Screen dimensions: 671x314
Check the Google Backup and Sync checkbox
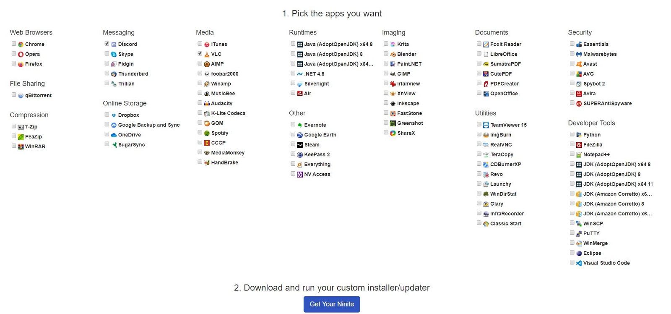(107, 124)
